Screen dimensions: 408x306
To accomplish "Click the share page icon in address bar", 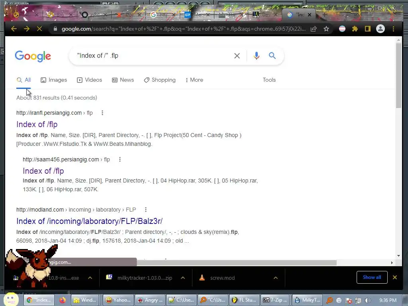I will point(314,29).
